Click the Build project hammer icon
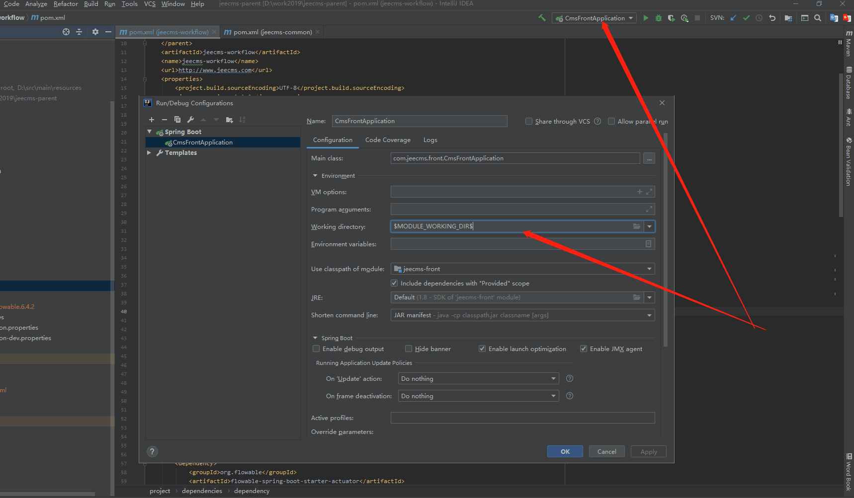The width and height of the screenshot is (854, 498). [x=542, y=18]
